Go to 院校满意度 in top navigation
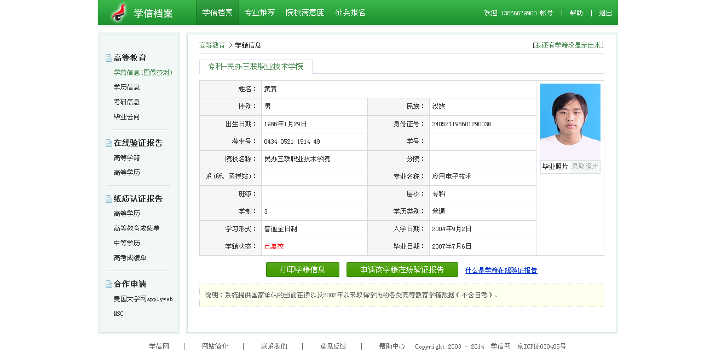Viewport: 716px width, 359px height. pos(305,13)
